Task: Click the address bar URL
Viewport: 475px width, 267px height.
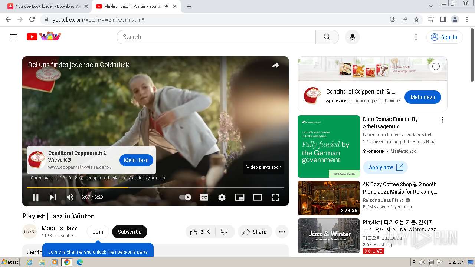Action: (x=98, y=20)
